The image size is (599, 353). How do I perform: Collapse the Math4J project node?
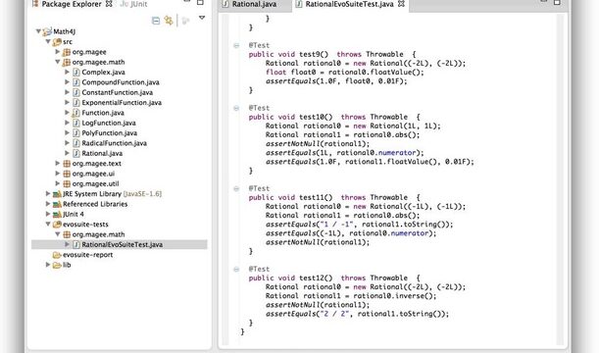pyautogui.click(x=38, y=31)
